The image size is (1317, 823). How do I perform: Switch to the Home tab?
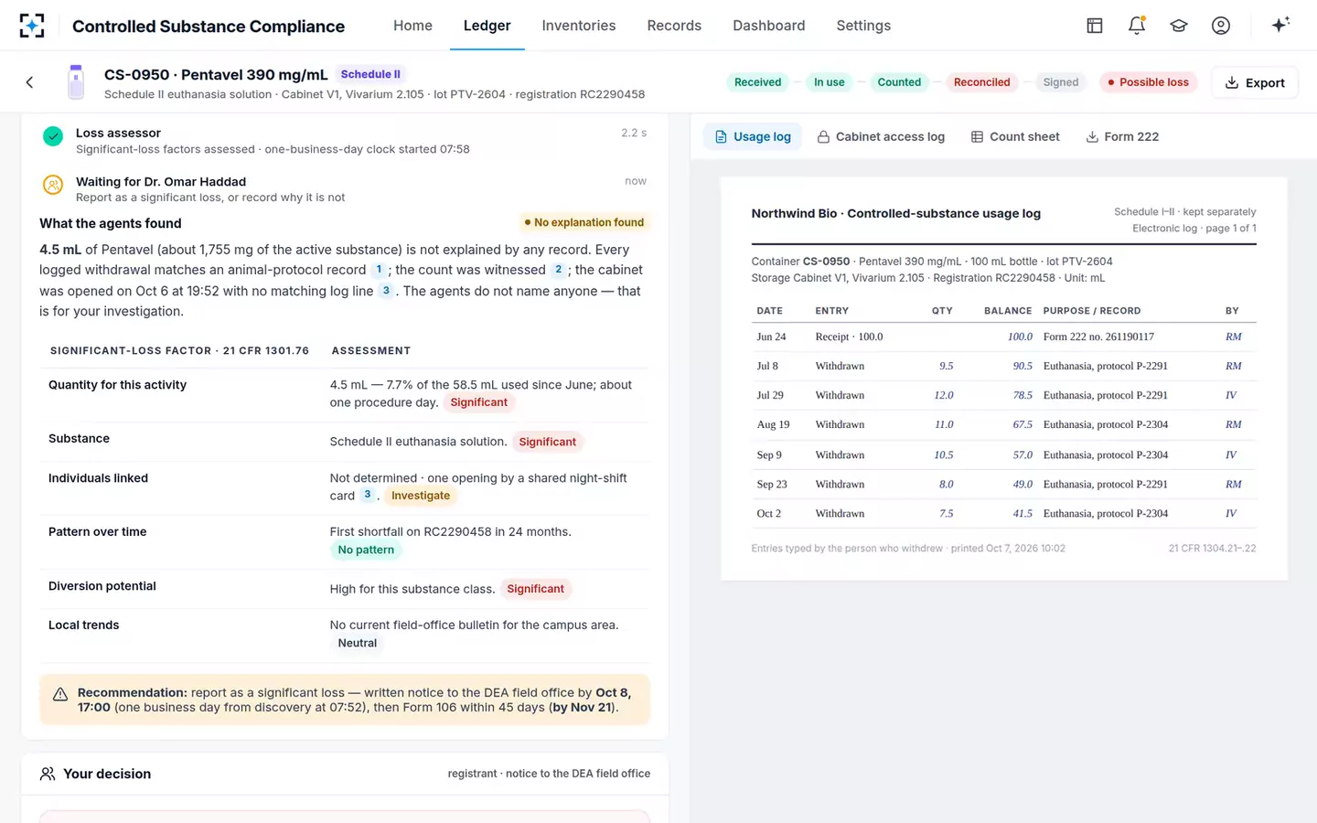click(x=412, y=26)
